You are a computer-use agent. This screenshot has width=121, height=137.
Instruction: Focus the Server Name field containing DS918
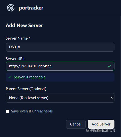60,47
